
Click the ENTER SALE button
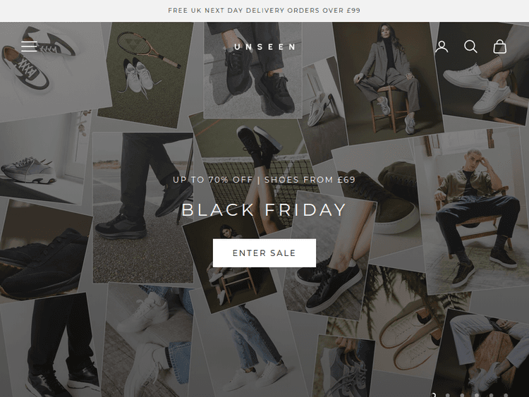point(264,253)
